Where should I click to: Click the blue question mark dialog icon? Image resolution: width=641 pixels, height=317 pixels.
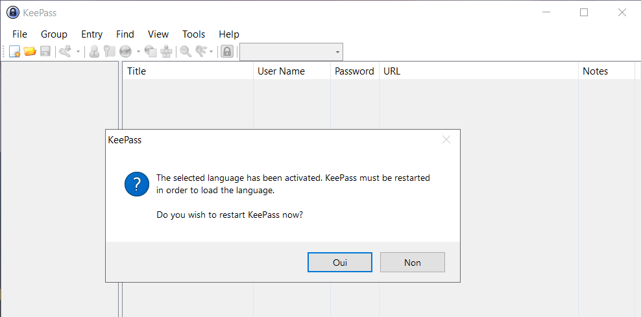pos(137,184)
